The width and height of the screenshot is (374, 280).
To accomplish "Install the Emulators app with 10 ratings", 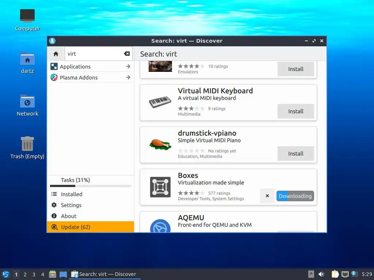I will click(x=295, y=69).
